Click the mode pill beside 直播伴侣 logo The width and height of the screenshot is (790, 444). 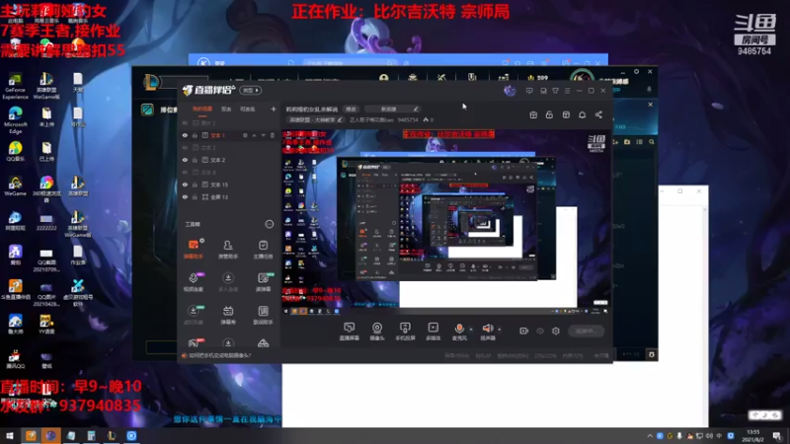251,90
